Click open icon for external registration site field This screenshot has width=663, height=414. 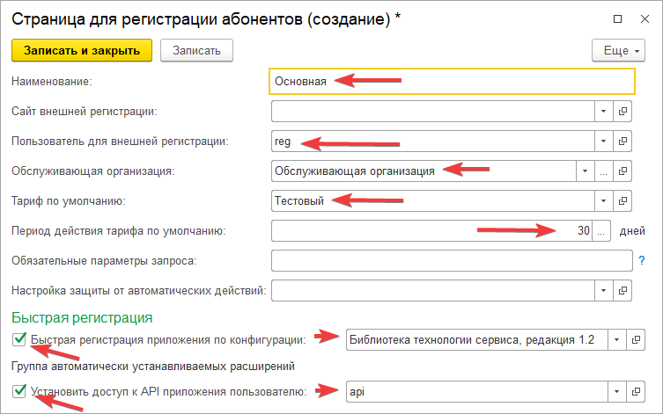pos(623,112)
